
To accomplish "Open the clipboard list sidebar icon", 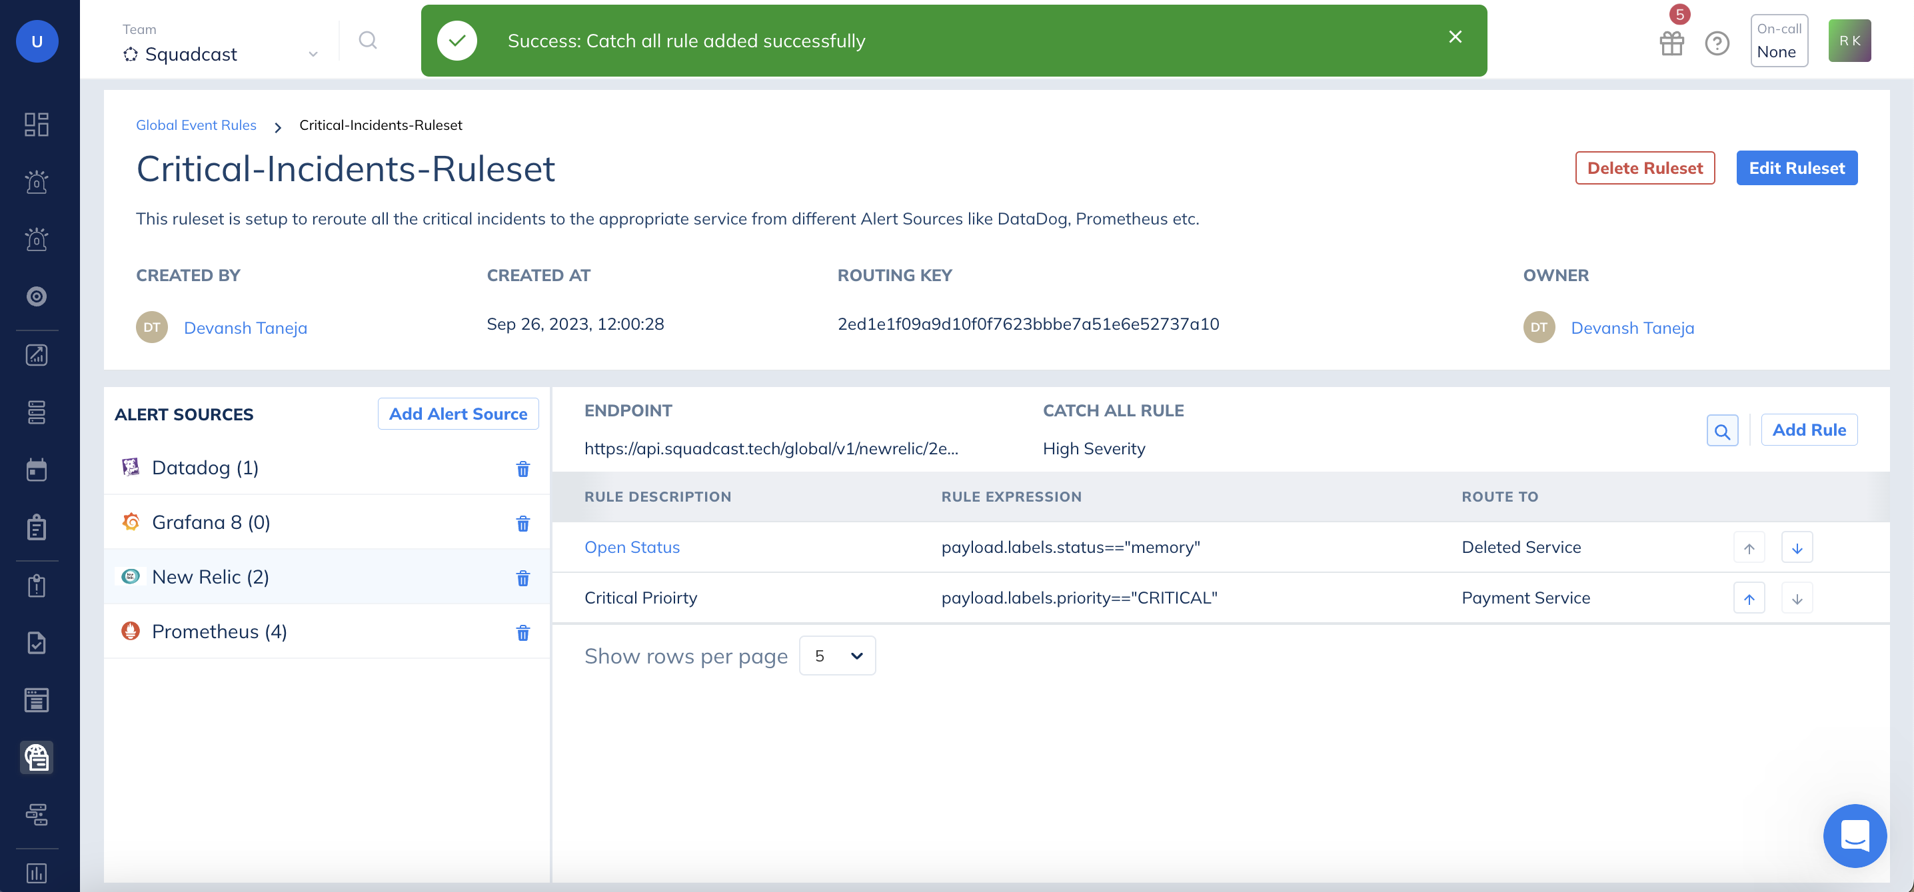I will [37, 528].
